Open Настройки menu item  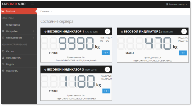click(x=19, y=31)
